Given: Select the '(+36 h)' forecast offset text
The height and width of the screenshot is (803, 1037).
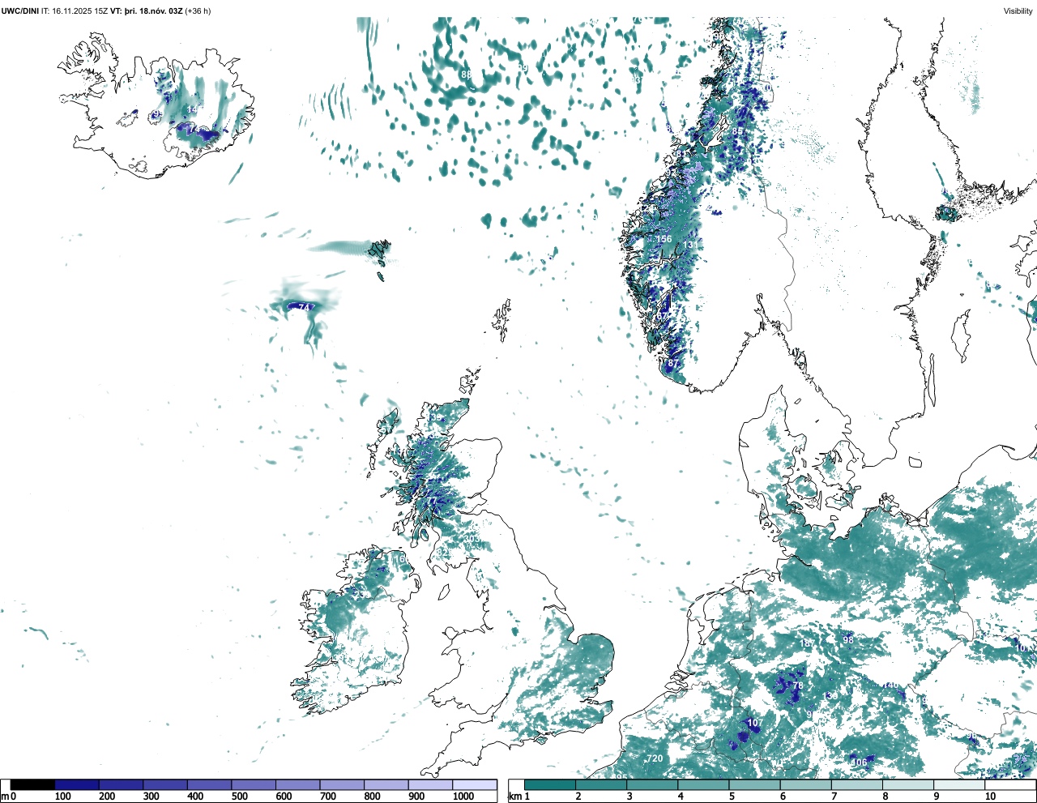Looking at the screenshot, I should coord(198,11).
